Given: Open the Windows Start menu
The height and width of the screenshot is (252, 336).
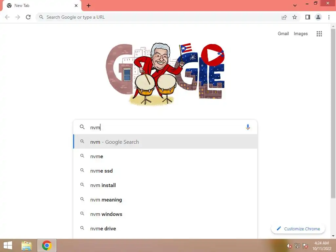Looking at the screenshot, I should (x=8, y=245).
